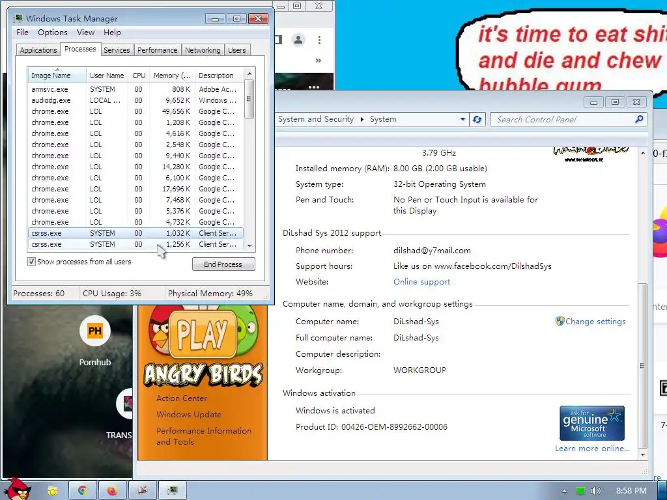Click the System window scroll-up arrow
This screenshot has width=667, height=500.
tap(642, 153)
